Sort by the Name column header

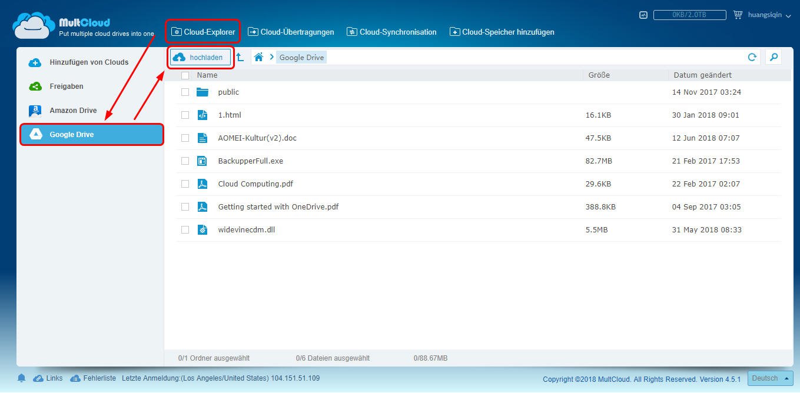pos(207,75)
